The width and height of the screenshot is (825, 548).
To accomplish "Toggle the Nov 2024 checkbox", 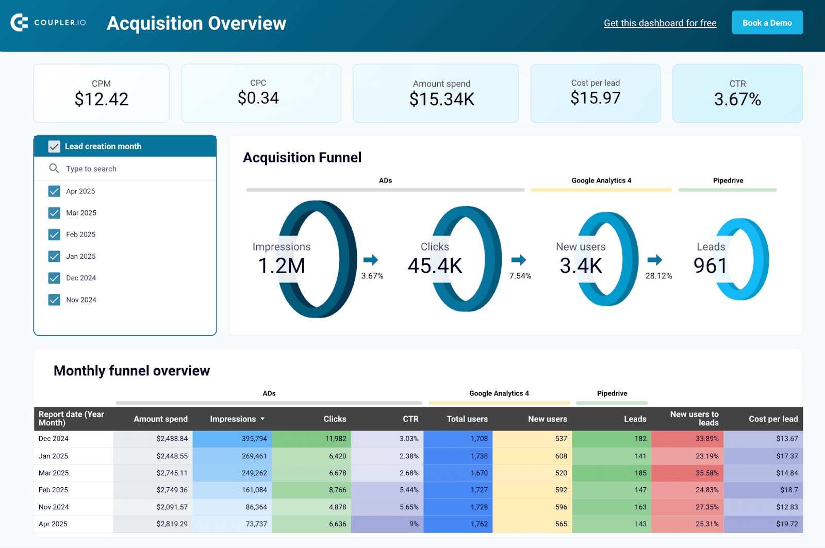I will point(54,300).
